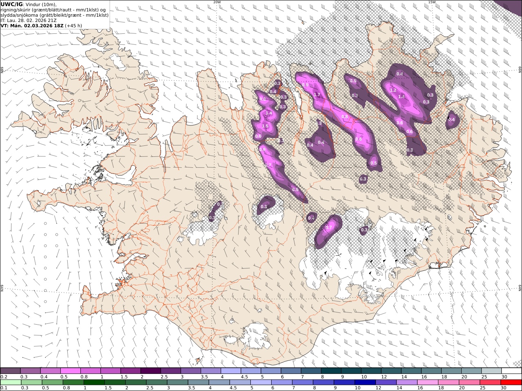Click the bright red 30 mm rain legend swatch
Image resolution: width=522 pixels, height=391 pixels.
pos(511,382)
